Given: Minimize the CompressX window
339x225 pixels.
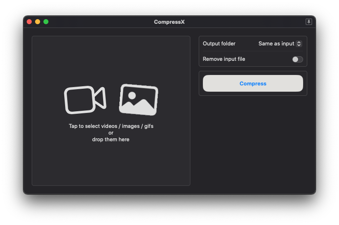Looking at the screenshot, I should [38, 22].
